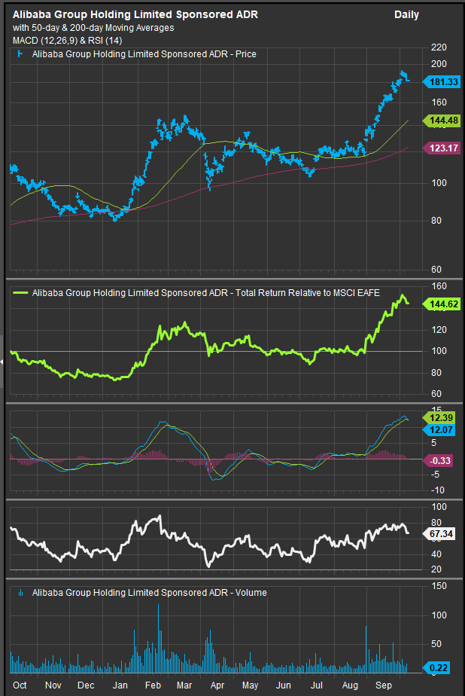Click the Feb month label on time axis
The height and width of the screenshot is (696, 465).
[x=153, y=685]
